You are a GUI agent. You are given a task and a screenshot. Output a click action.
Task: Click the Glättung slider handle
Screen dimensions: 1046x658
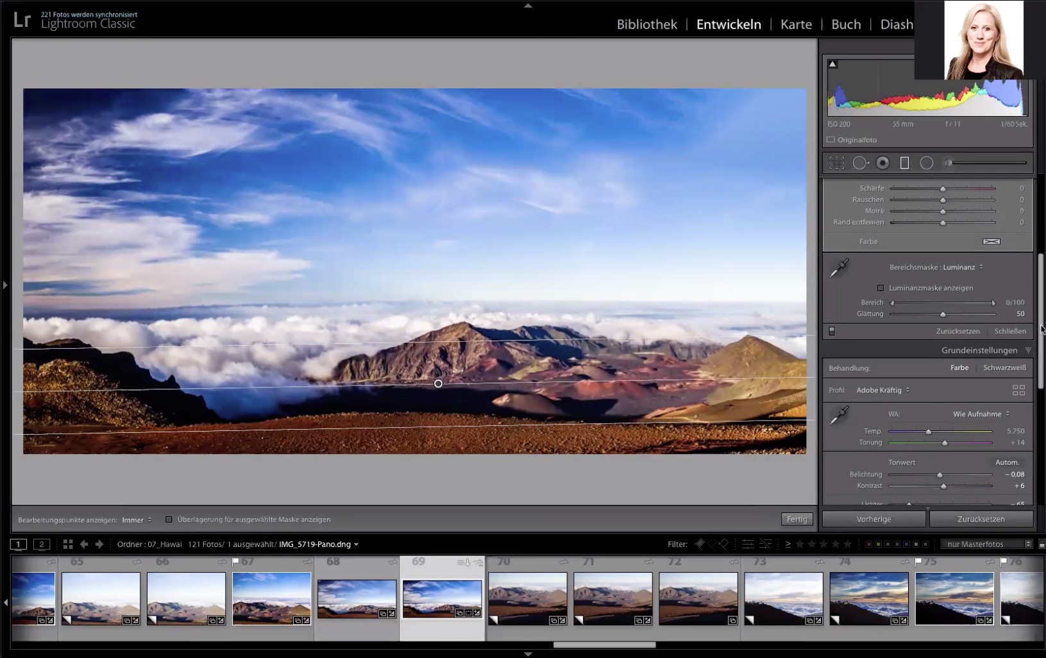[x=943, y=314]
